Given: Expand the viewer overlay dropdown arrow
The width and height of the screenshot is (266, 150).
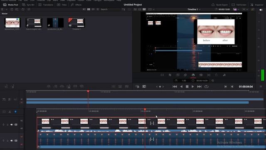Looking at the screenshot, I should point(154,9).
